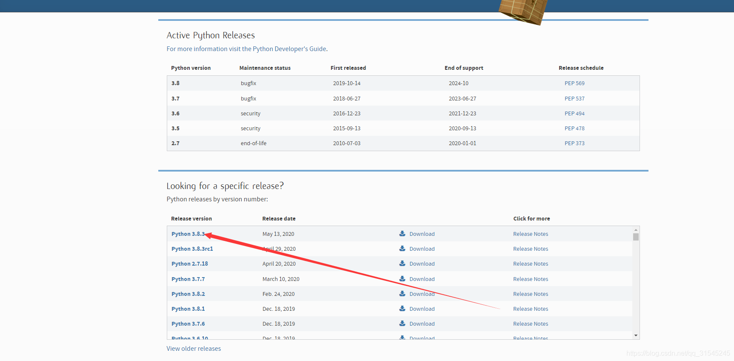Screen dimensions: 734x361
Task: Open the Python 3.8.3 release page
Action: (188, 234)
